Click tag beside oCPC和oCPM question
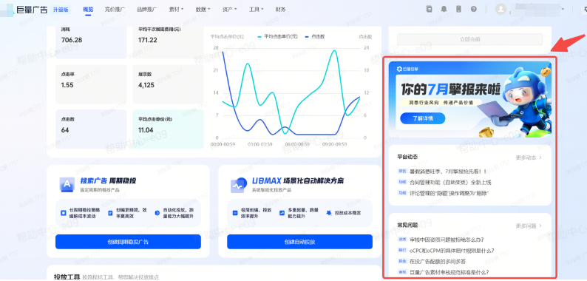587x281 pixels. pyautogui.click(x=402, y=250)
